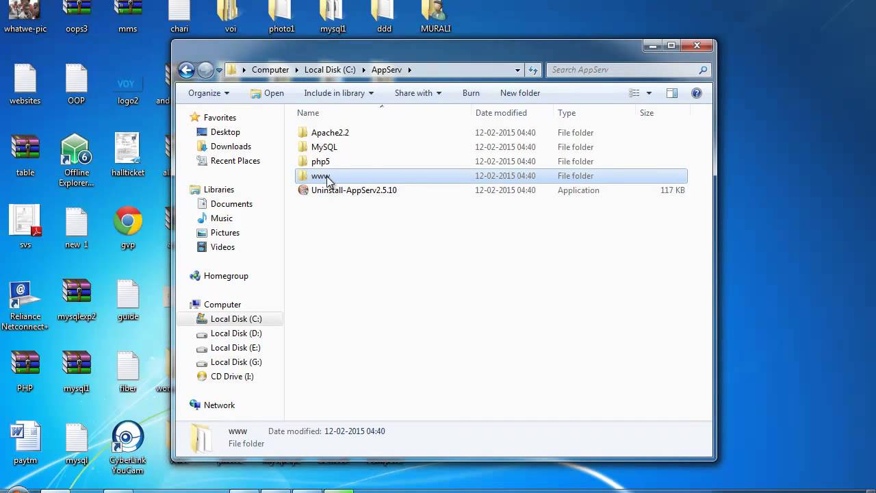Select the php5 folder
The height and width of the screenshot is (493, 876).
[320, 162]
